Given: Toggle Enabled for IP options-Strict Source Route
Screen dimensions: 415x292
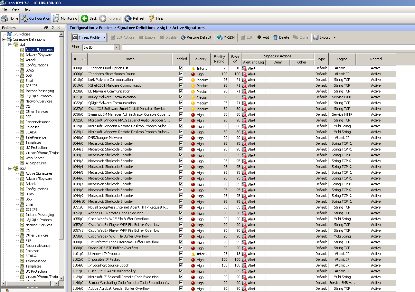Looking at the screenshot, I should [x=181, y=74].
